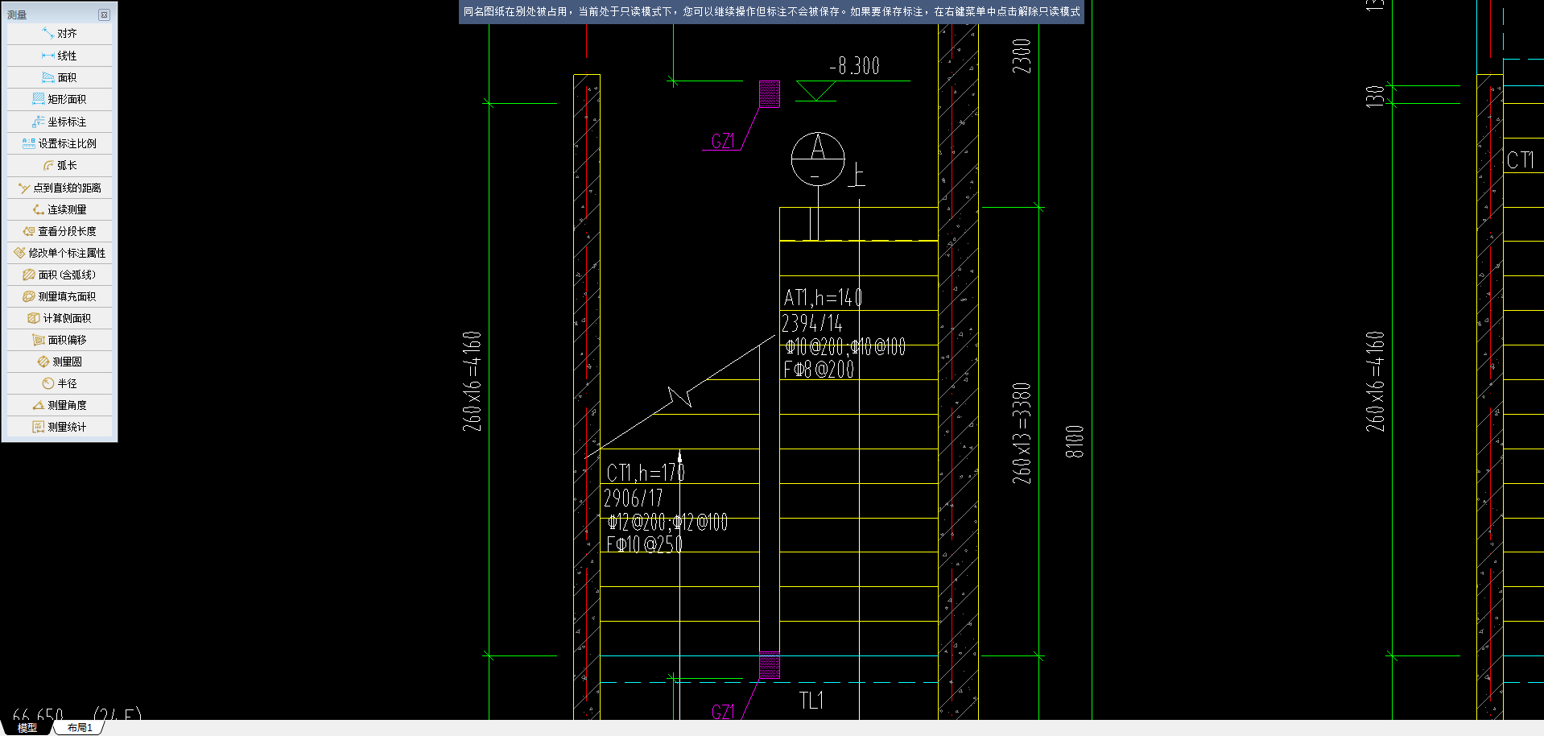The image size is (1544, 736).
Task: Click the upper magenta hatched GZ1 column
Action: (x=770, y=93)
